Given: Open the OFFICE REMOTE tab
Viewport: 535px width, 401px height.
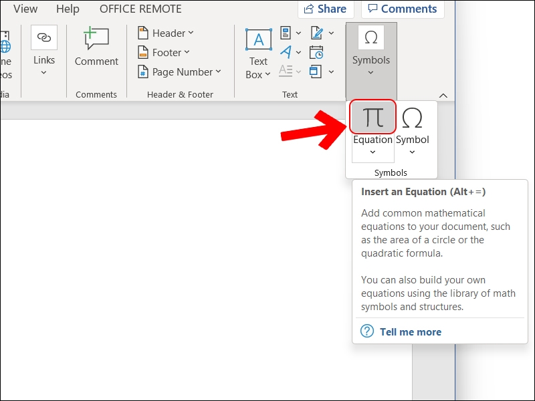Looking at the screenshot, I should point(140,9).
